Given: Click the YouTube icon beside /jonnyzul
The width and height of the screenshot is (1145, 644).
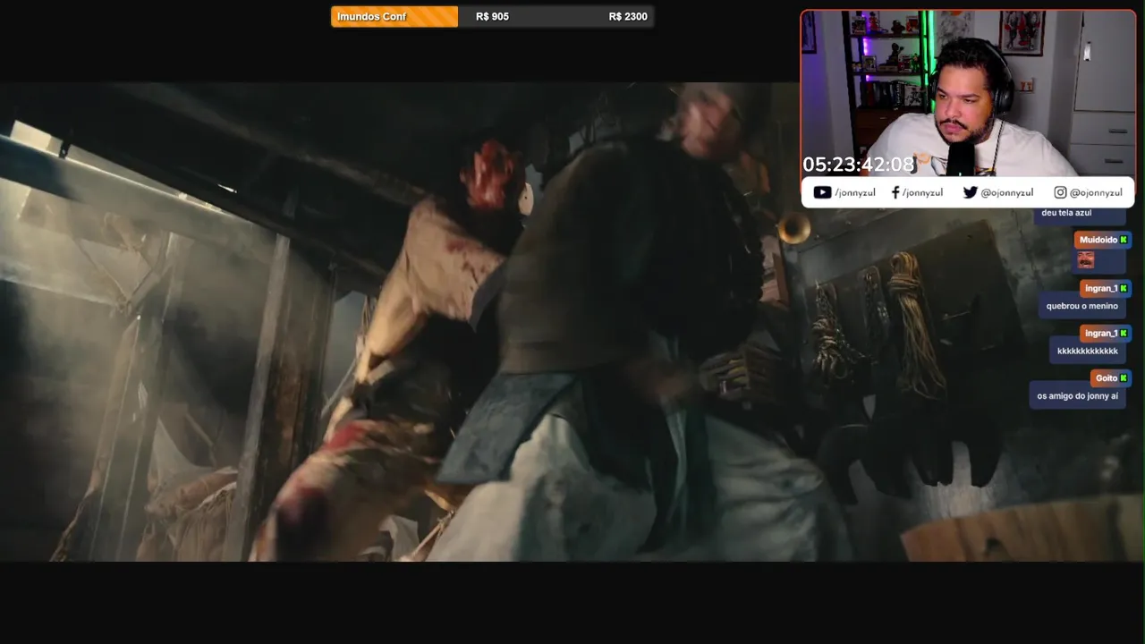Looking at the screenshot, I should (x=822, y=192).
